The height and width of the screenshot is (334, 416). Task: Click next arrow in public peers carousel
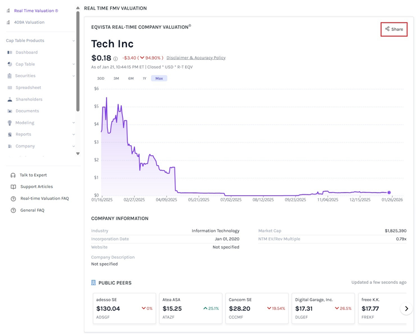coord(406,308)
